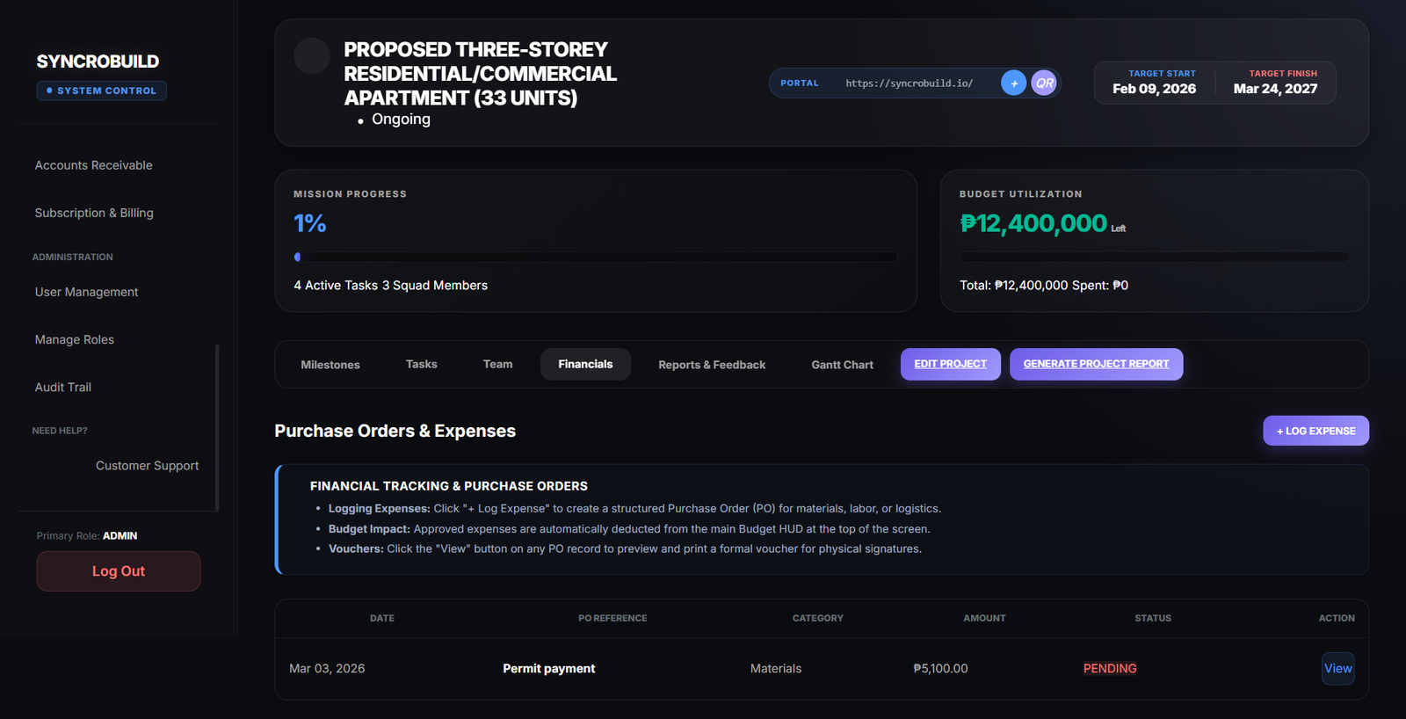Switch to the Team tab
The width and height of the screenshot is (1406, 719).
point(498,364)
